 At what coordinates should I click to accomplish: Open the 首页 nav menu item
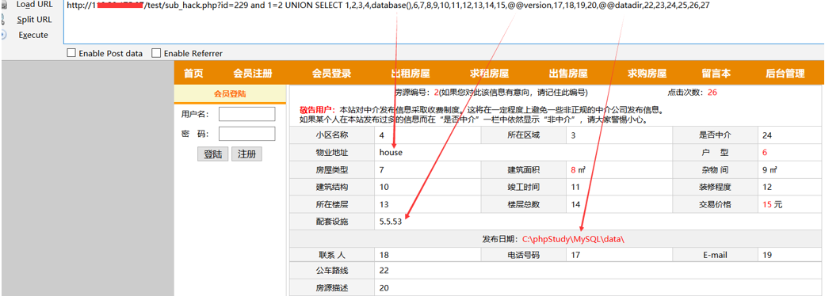pyautogui.click(x=193, y=74)
